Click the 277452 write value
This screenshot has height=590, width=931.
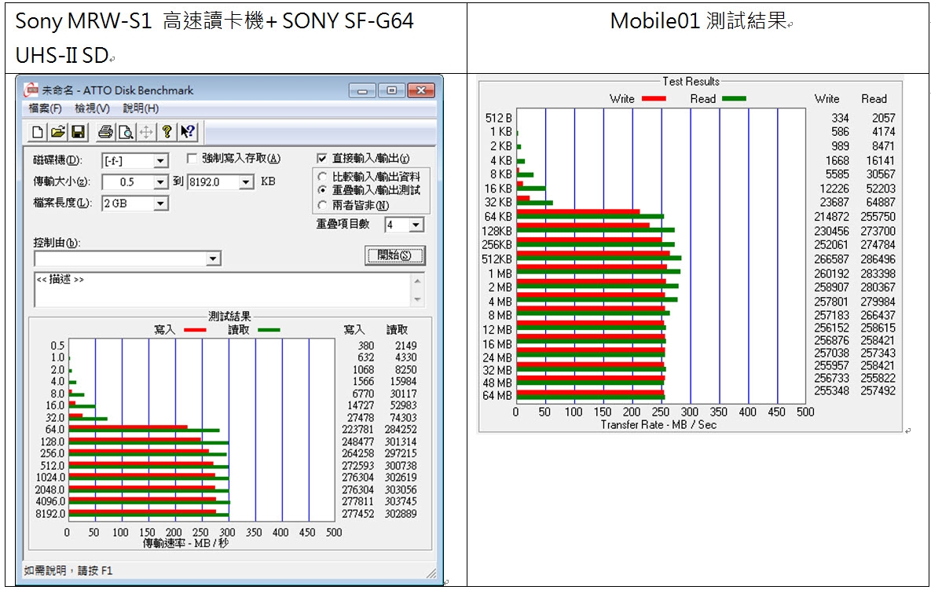pos(358,514)
